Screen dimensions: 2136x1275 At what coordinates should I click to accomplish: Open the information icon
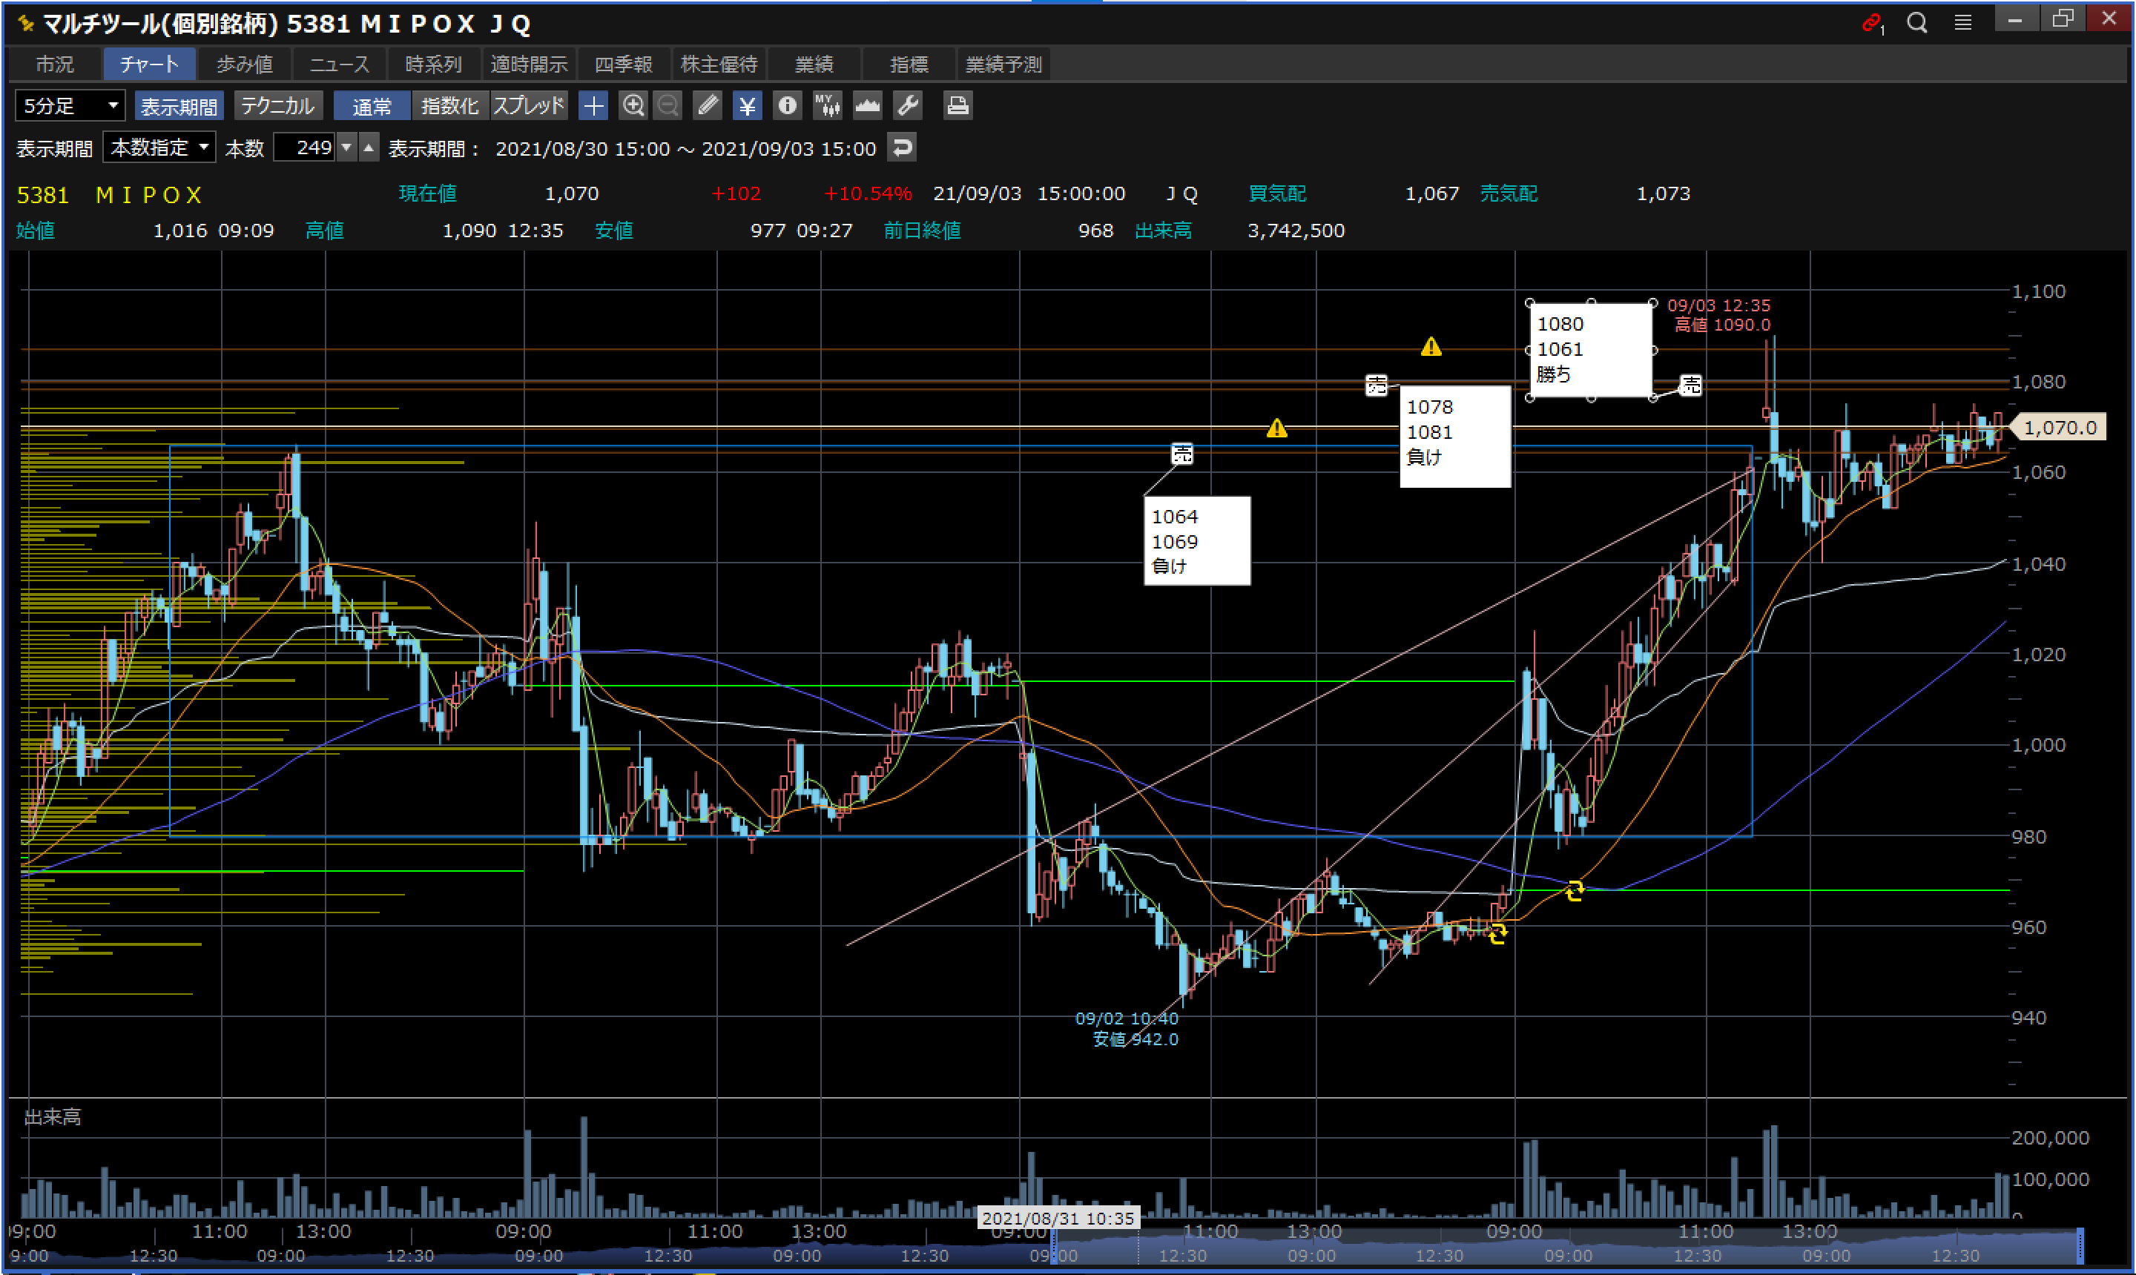tap(786, 106)
